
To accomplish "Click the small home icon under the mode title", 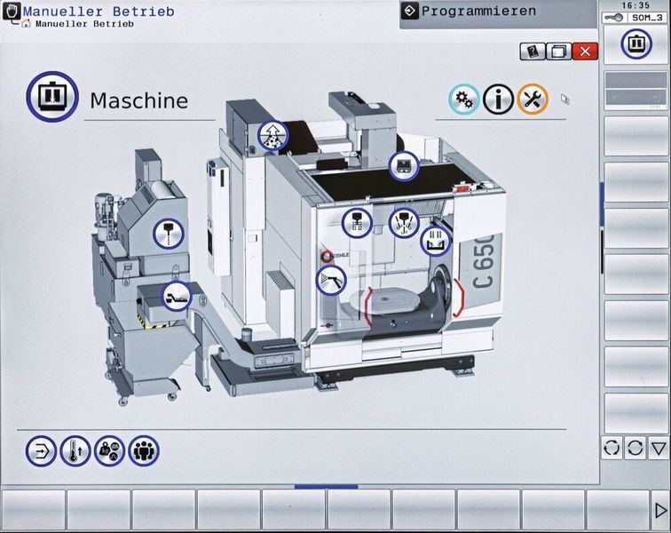I will click(27, 24).
